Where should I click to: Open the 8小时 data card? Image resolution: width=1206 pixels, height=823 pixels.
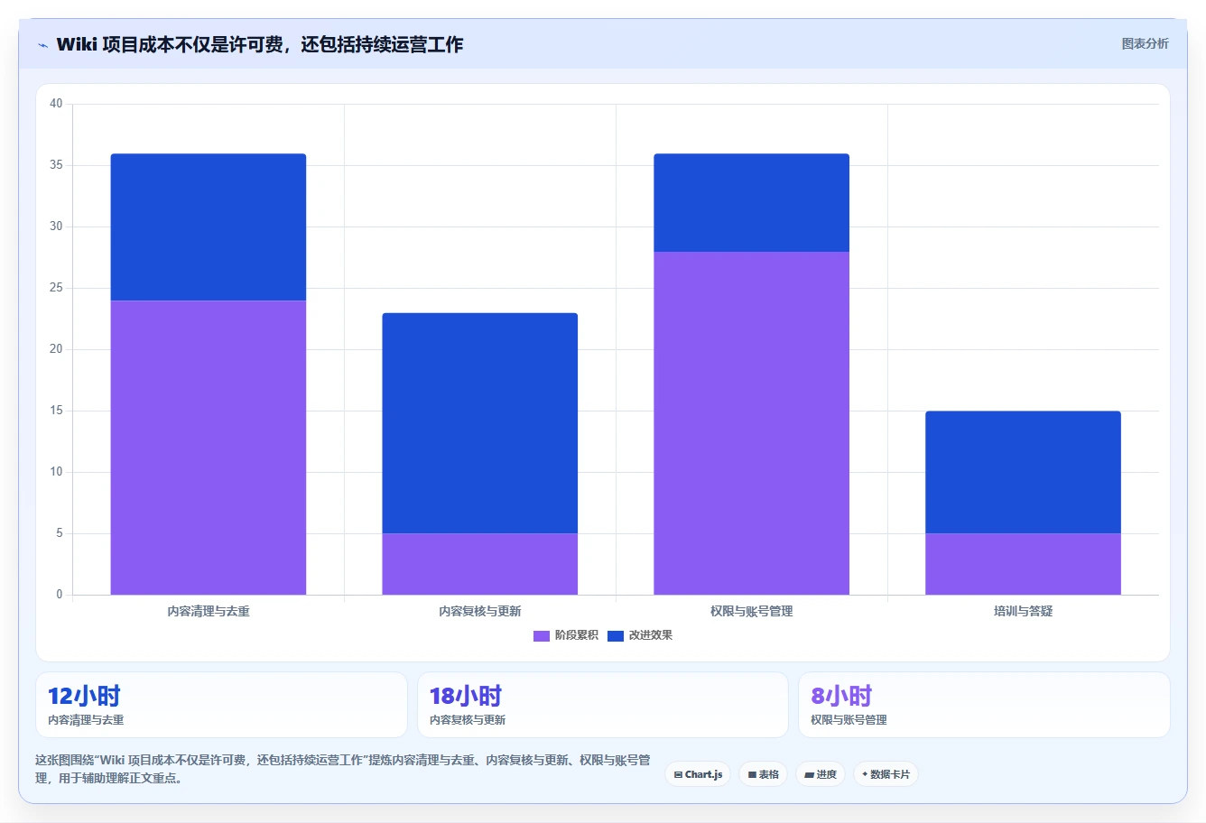pyautogui.click(x=984, y=705)
